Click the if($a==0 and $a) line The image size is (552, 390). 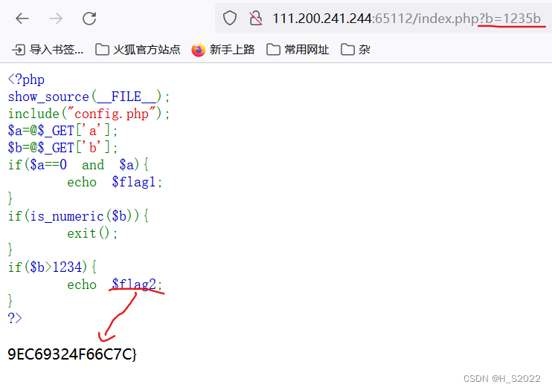coord(78,165)
